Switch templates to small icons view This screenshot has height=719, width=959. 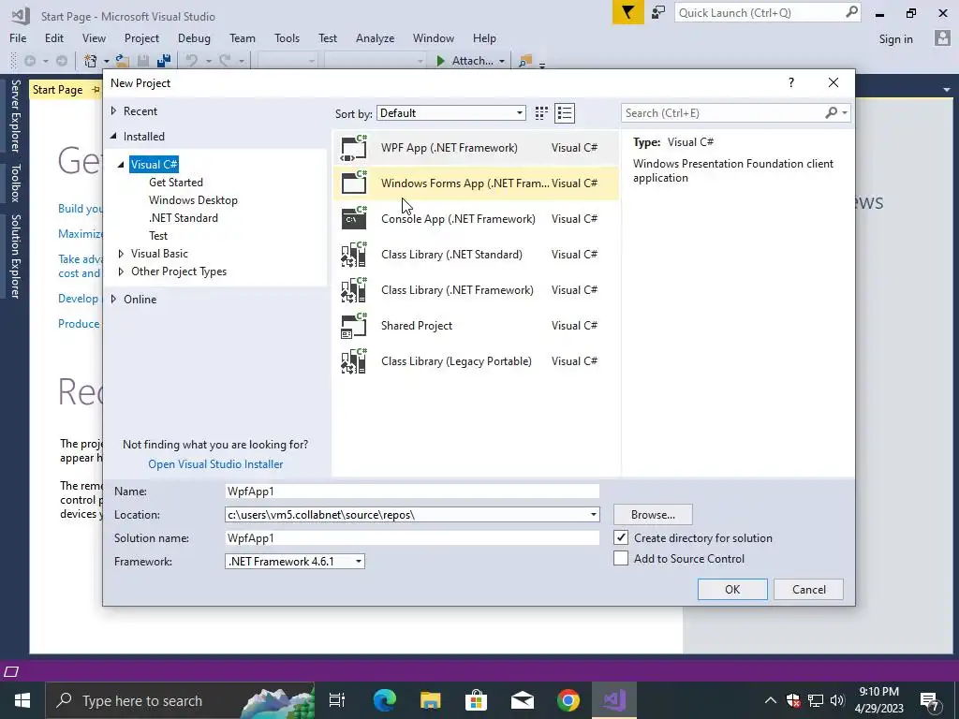(x=541, y=113)
